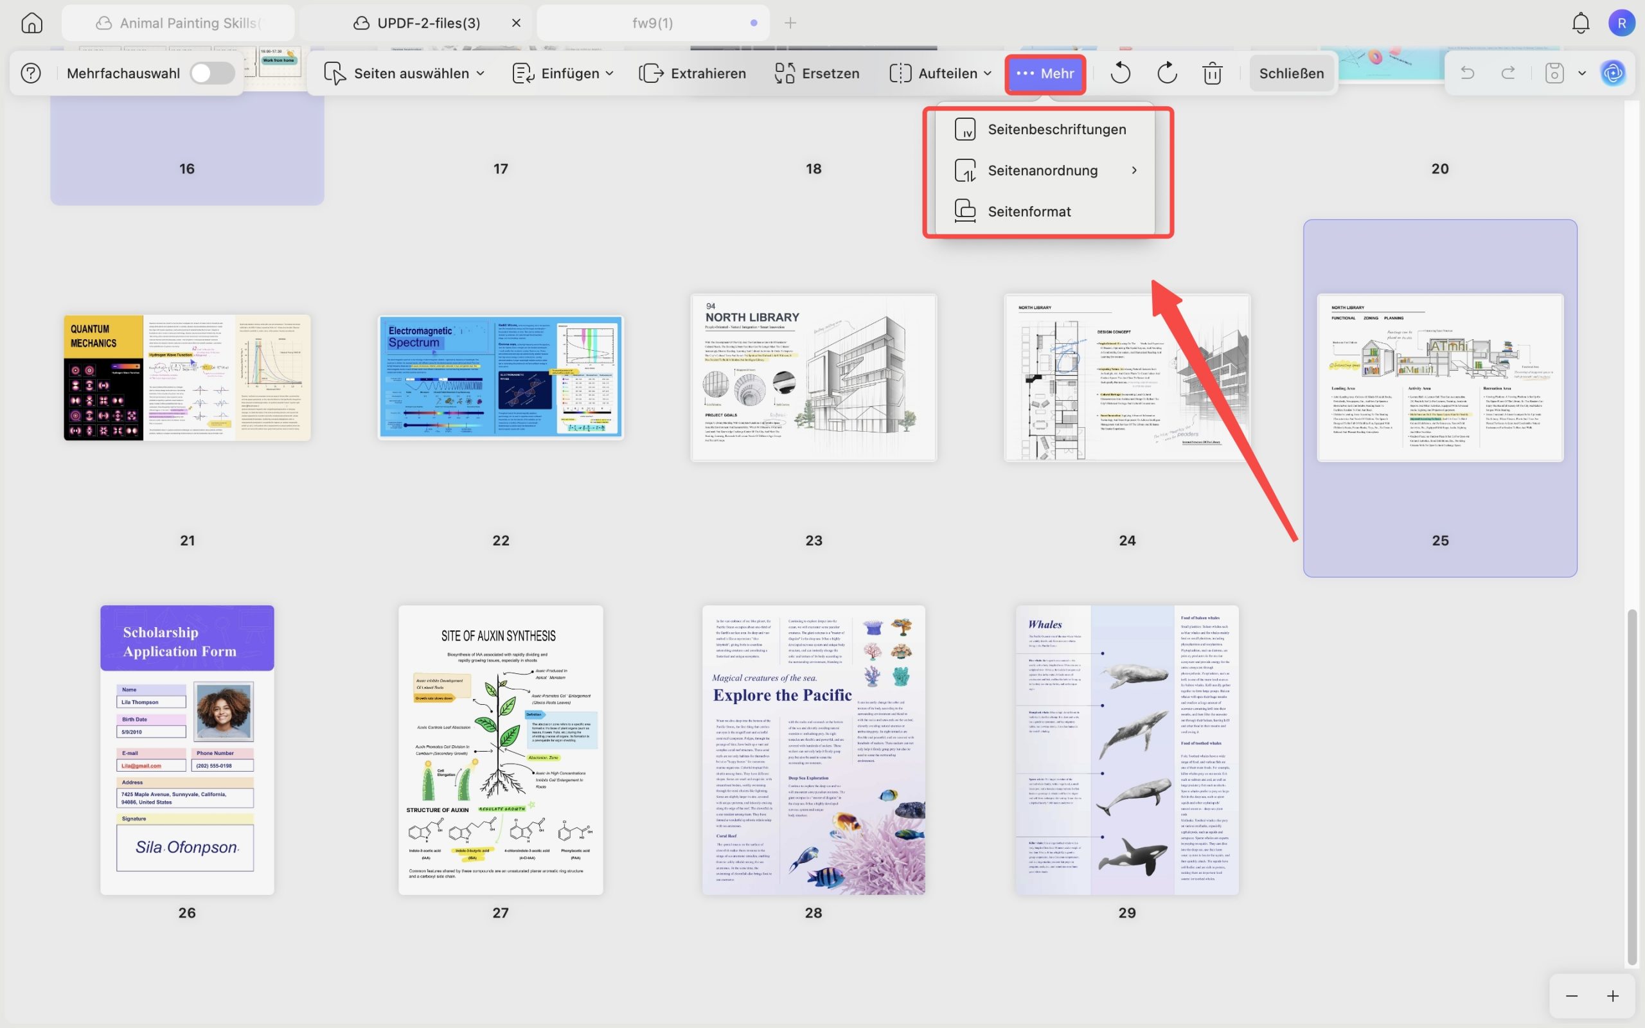Go to the home screen icon

[31, 23]
